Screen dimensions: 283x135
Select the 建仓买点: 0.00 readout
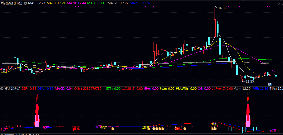(x=222, y=89)
